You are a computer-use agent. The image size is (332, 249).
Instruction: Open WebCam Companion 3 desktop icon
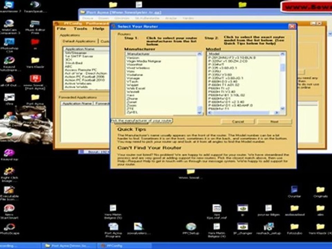point(9,27)
